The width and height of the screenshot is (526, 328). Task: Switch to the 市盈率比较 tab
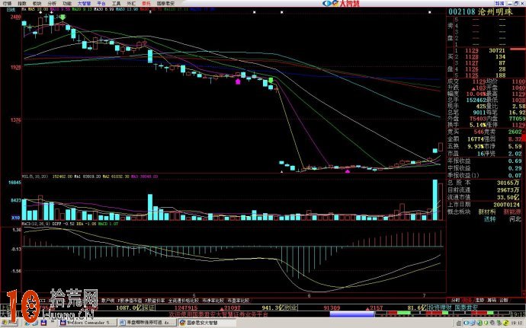point(239,301)
